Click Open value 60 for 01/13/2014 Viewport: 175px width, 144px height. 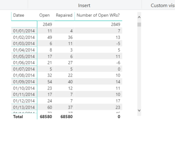[49, 107]
